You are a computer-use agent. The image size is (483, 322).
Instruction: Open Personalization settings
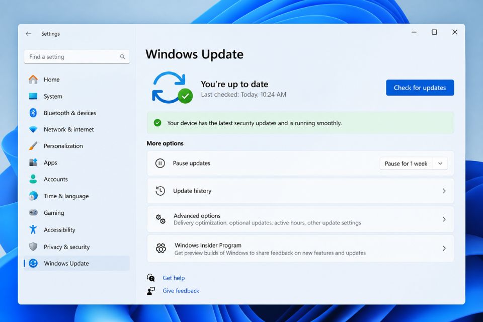coord(76,146)
